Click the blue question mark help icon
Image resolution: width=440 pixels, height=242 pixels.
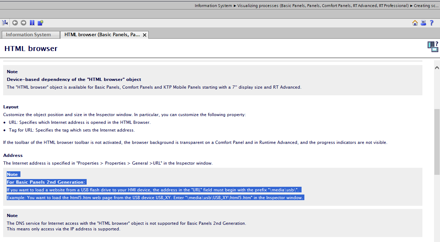(432, 23)
